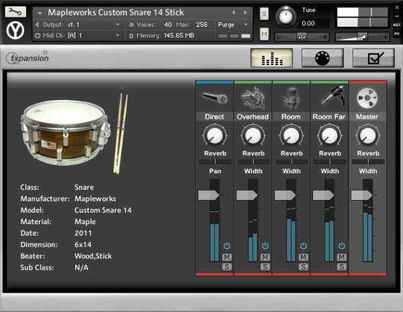Click the Room Far Reverb knob

[x=330, y=136]
